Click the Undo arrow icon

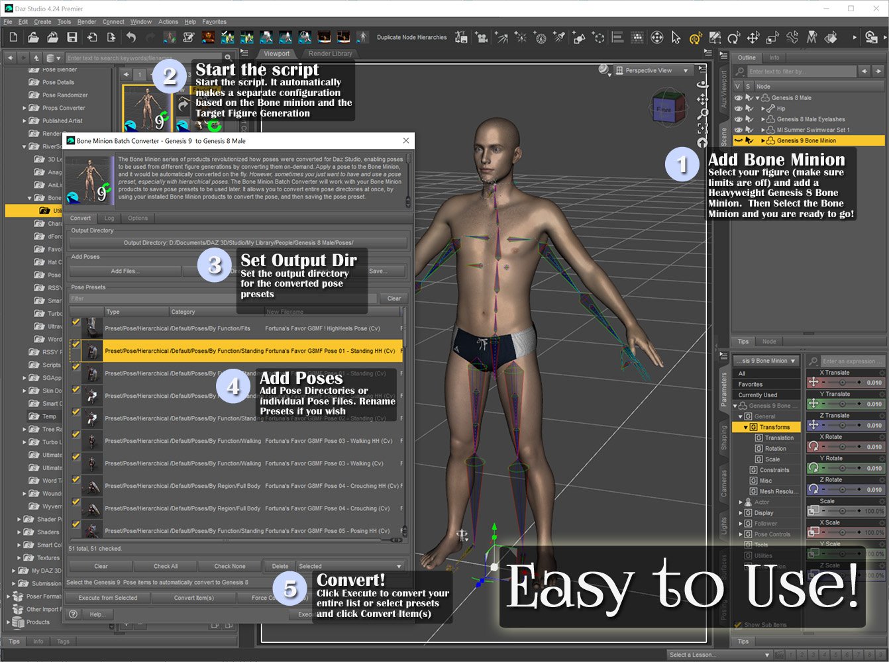pos(131,38)
